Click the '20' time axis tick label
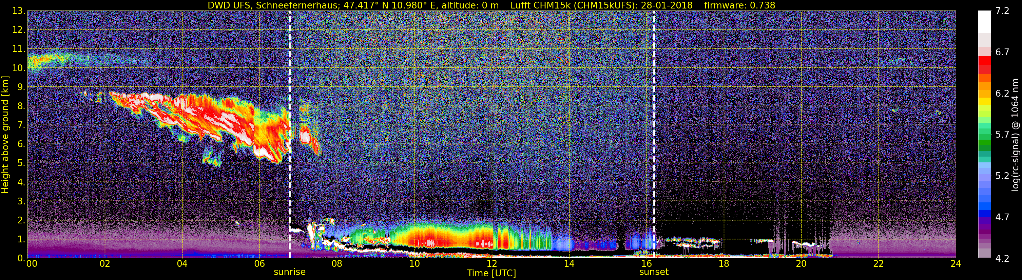This screenshot has width=1022, height=280. 801,264
